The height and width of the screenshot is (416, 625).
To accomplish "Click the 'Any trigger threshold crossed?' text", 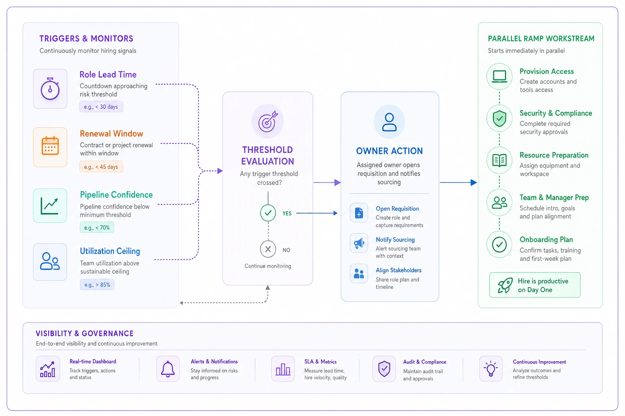I will (269, 178).
